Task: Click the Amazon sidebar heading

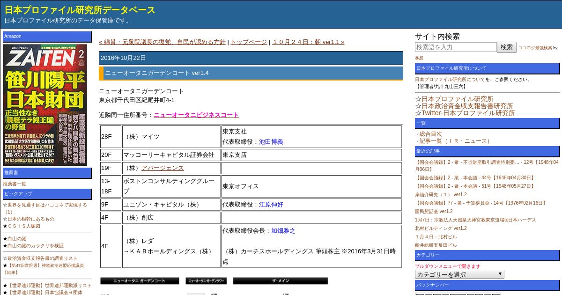Action: (x=47, y=37)
